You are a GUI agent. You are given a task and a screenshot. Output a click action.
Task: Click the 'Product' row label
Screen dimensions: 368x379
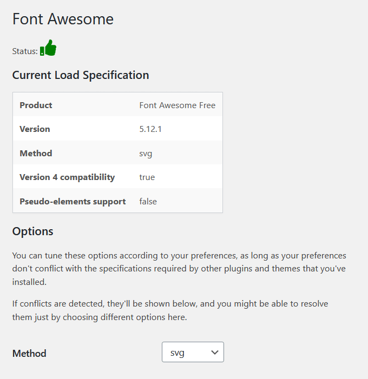pos(36,105)
